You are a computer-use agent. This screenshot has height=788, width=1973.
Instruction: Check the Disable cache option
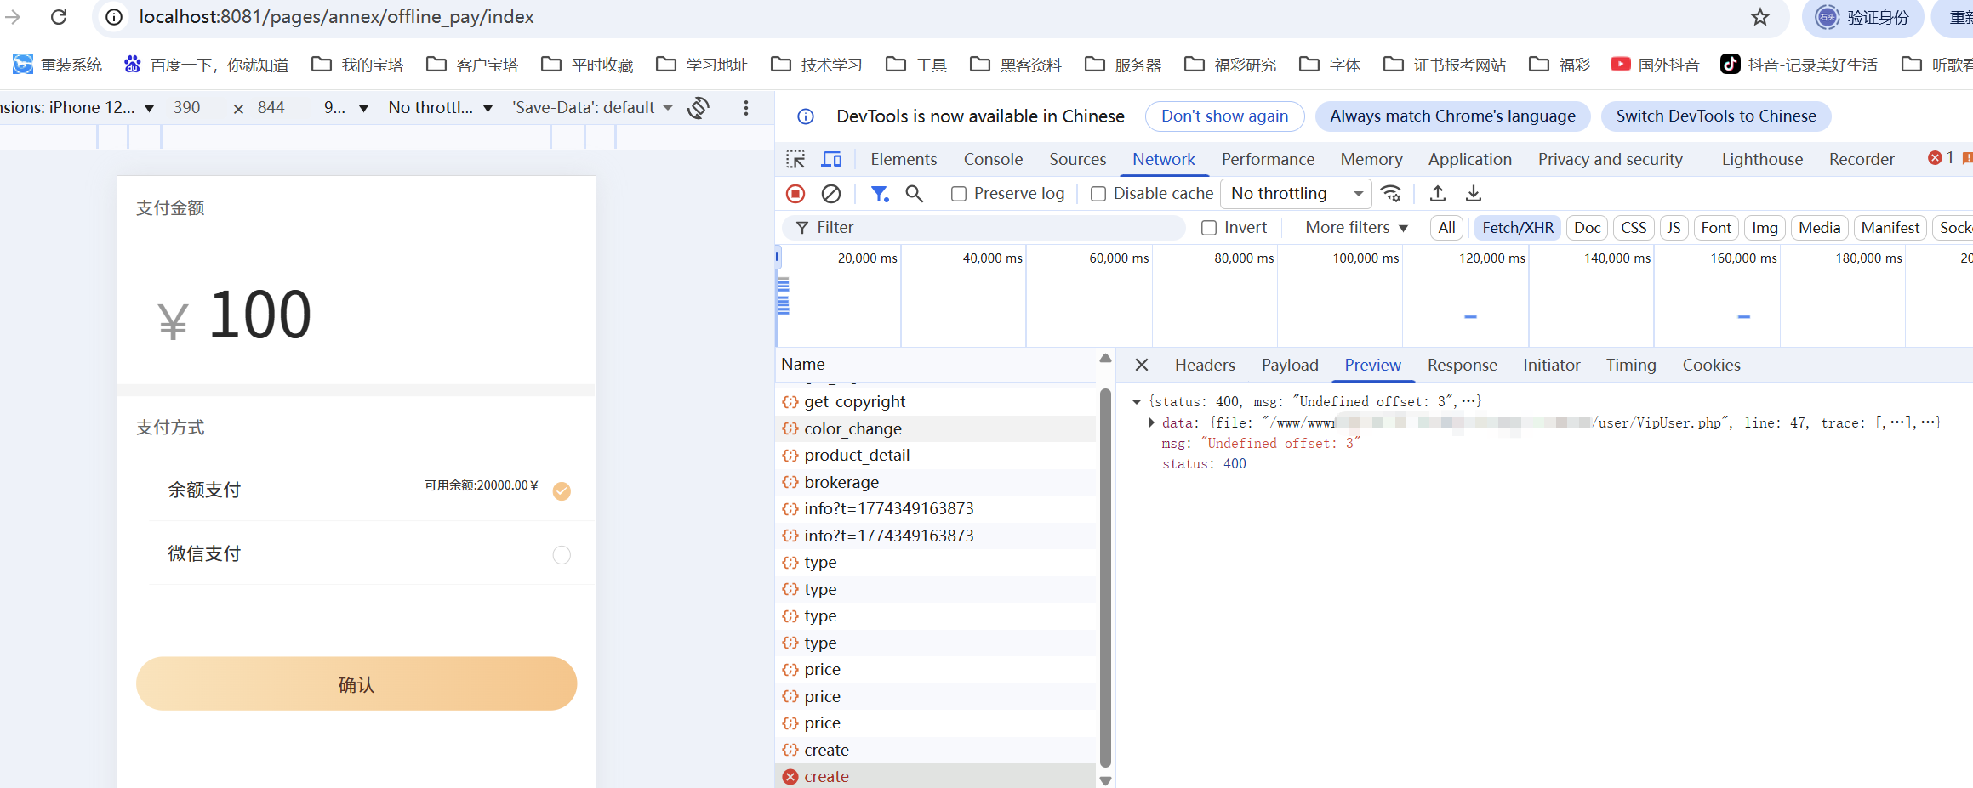pos(1098,194)
